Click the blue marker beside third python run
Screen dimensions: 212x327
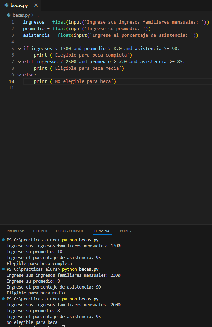(3, 299)
